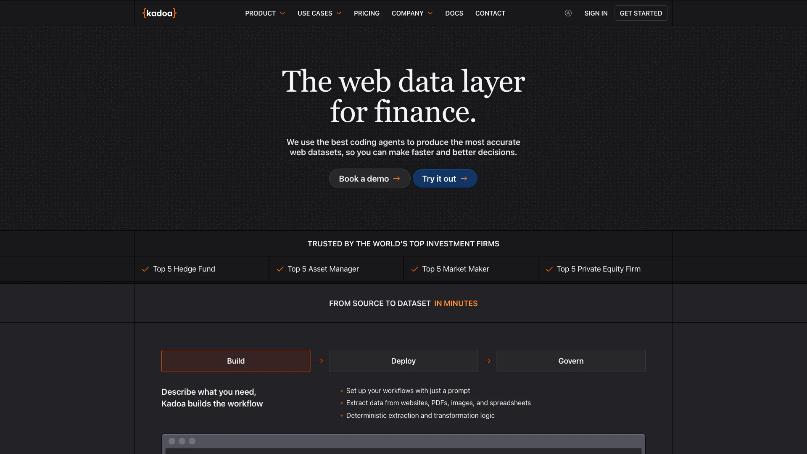Screen dimensions: 807x454
Task: Click the checkmark beside Top 5 Asset Manager
Action: 280,269
